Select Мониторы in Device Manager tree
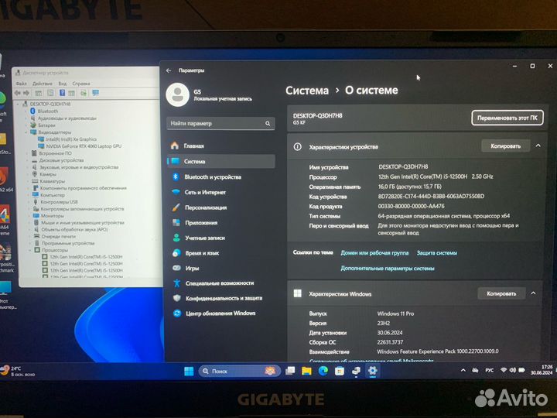The image size is (557, 418). (53, 216)
